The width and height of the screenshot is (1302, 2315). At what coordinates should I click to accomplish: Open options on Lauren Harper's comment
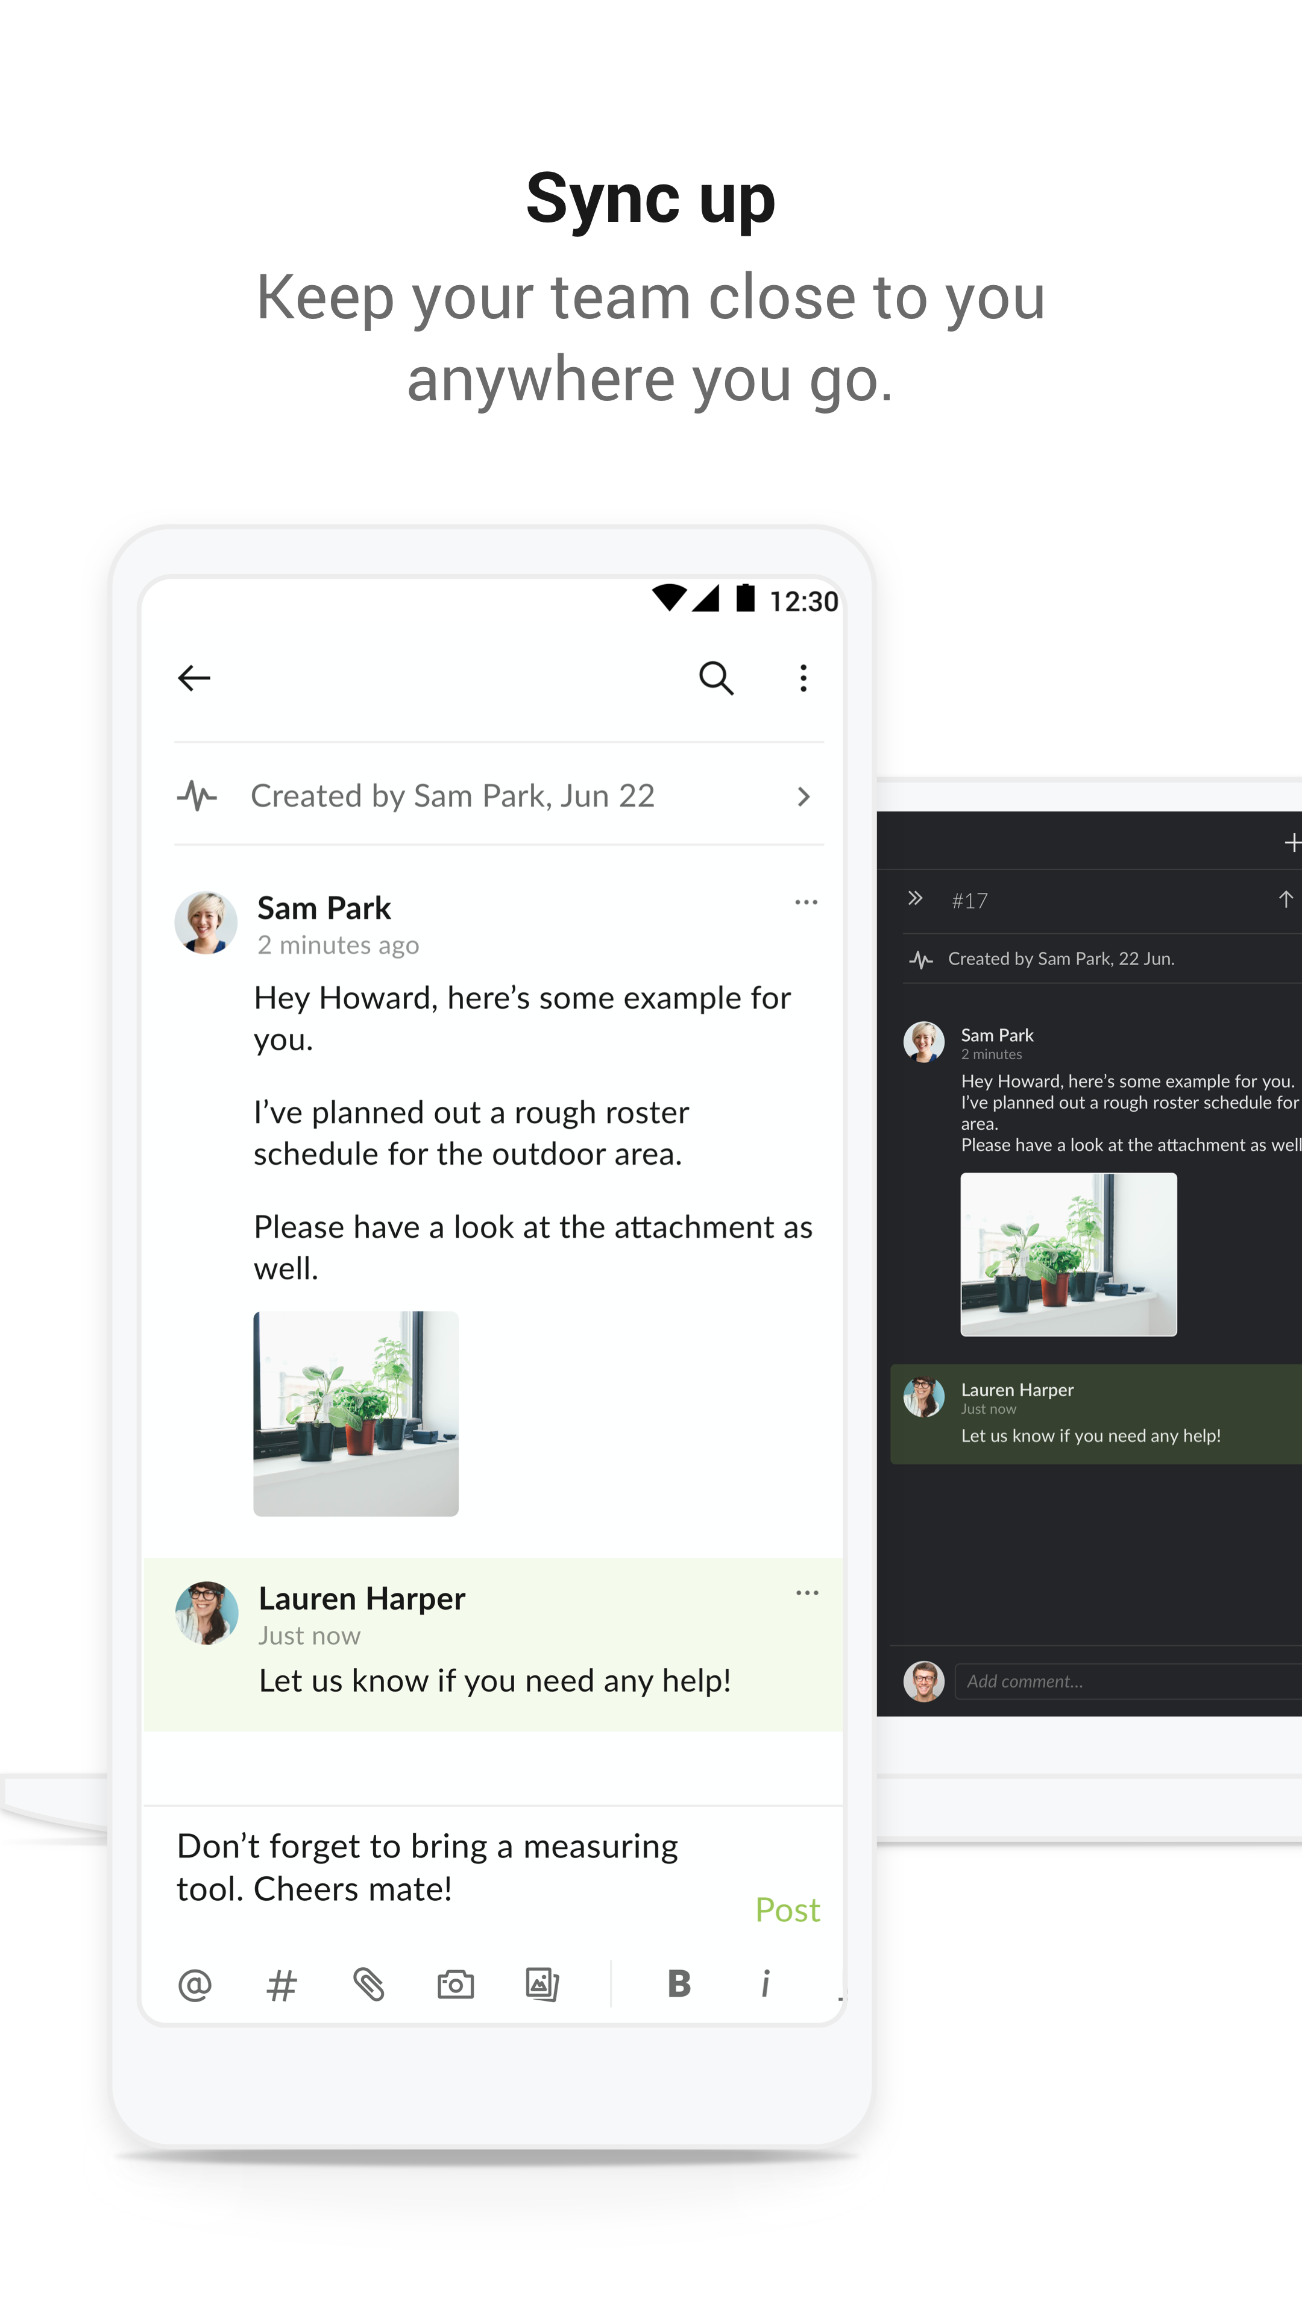[806, 1593]
